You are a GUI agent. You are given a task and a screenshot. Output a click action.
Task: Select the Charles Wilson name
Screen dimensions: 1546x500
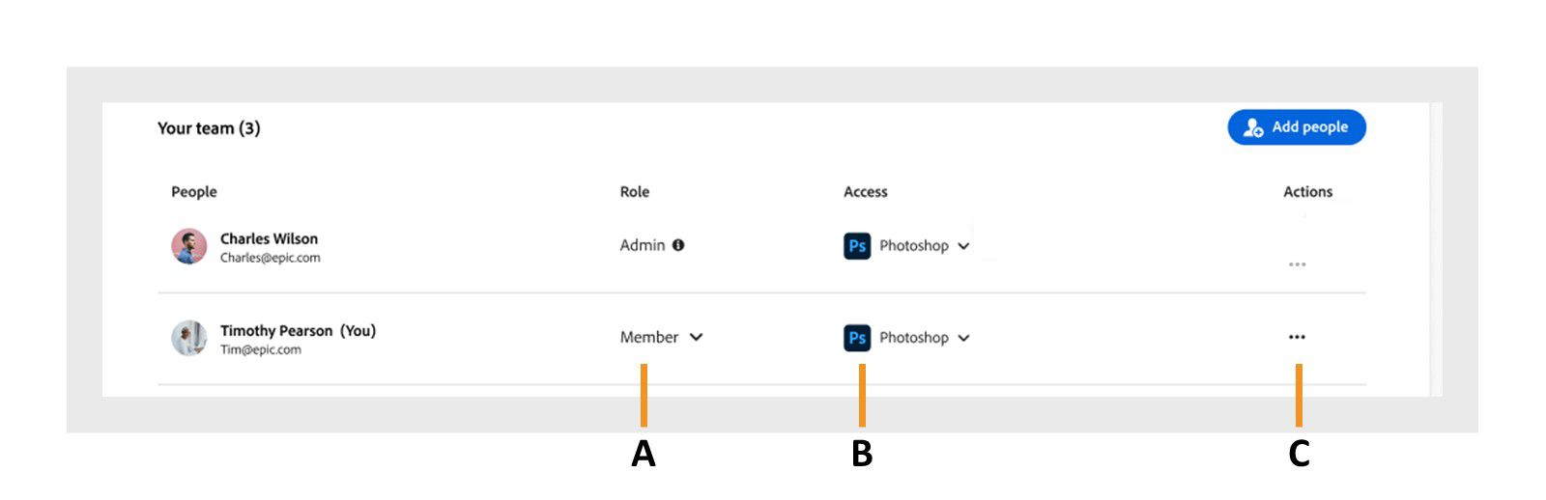pyautogui.click(x=269, y=238)
